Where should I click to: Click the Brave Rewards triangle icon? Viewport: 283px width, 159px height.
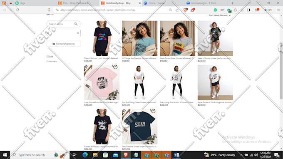coord(193,10)
